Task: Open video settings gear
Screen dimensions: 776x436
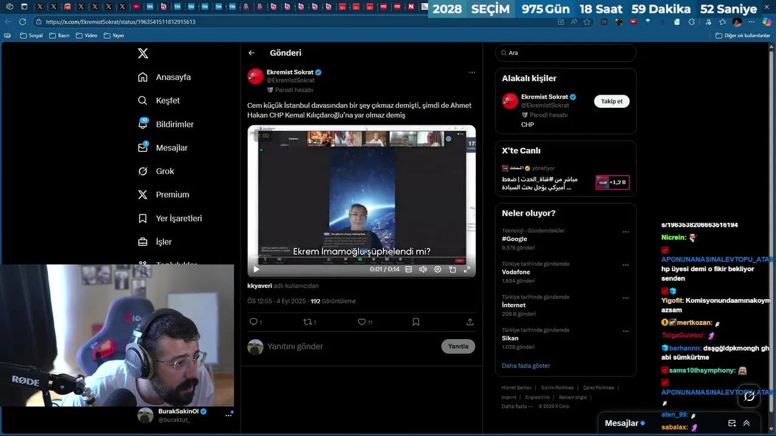Action: point(438,269)
